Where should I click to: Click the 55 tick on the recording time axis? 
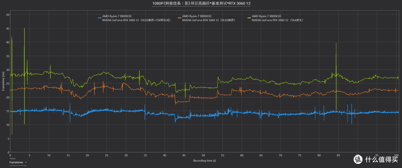coord(223,155)
